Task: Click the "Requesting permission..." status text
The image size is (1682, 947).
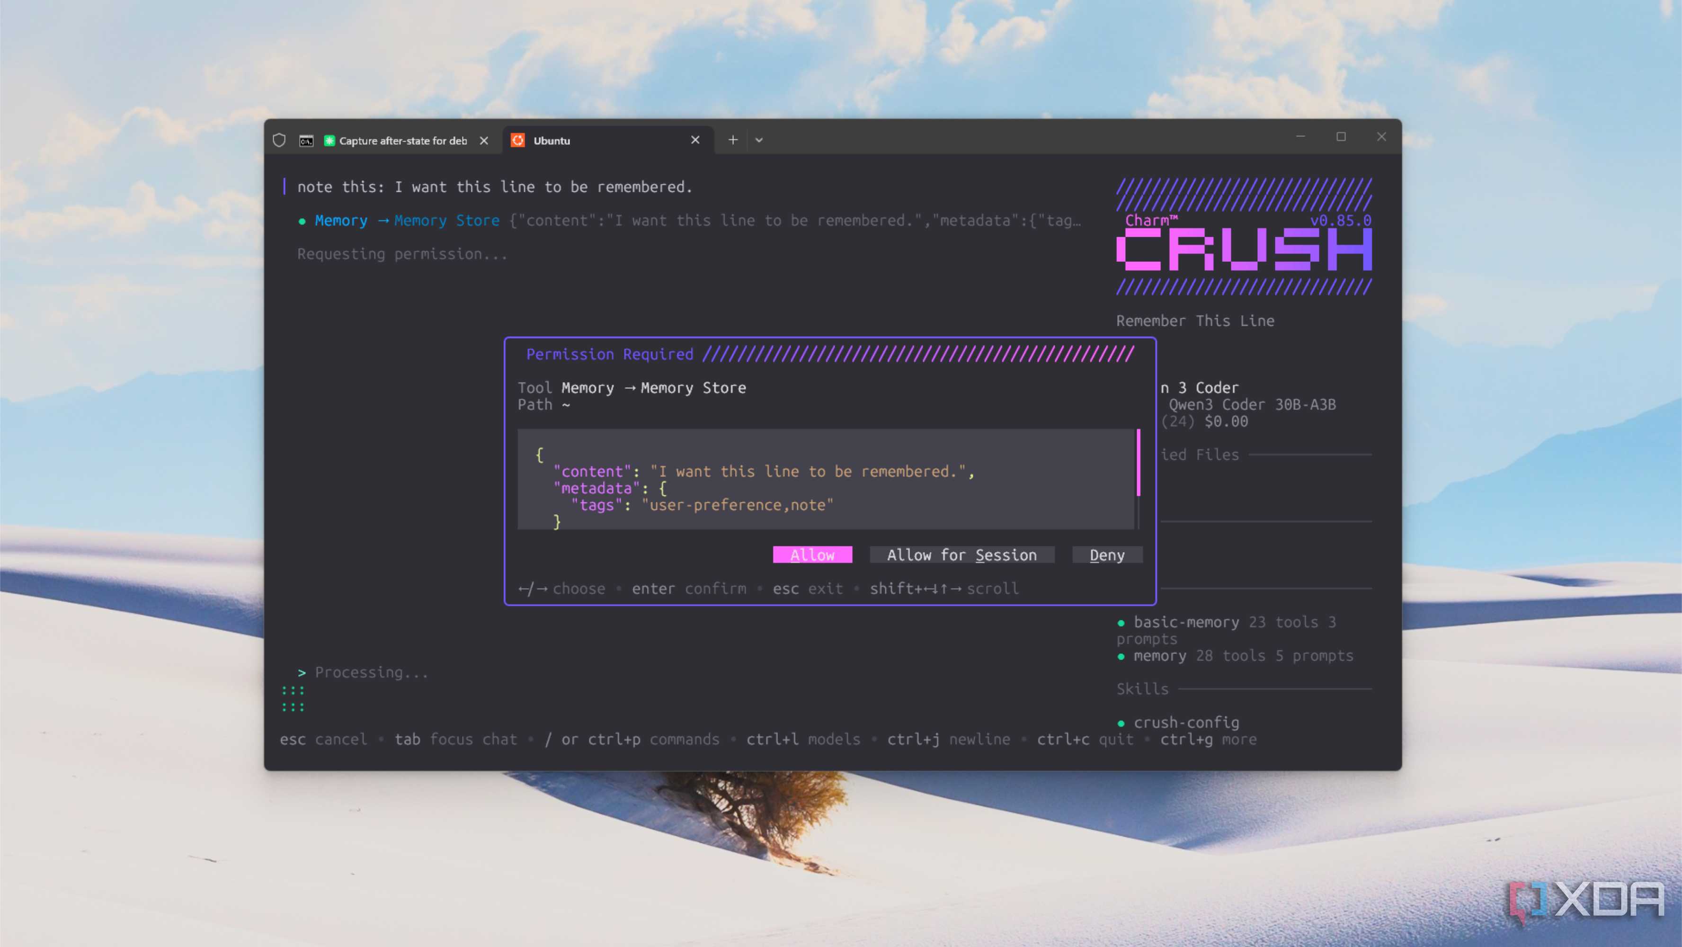Action: tap(402, 254)
